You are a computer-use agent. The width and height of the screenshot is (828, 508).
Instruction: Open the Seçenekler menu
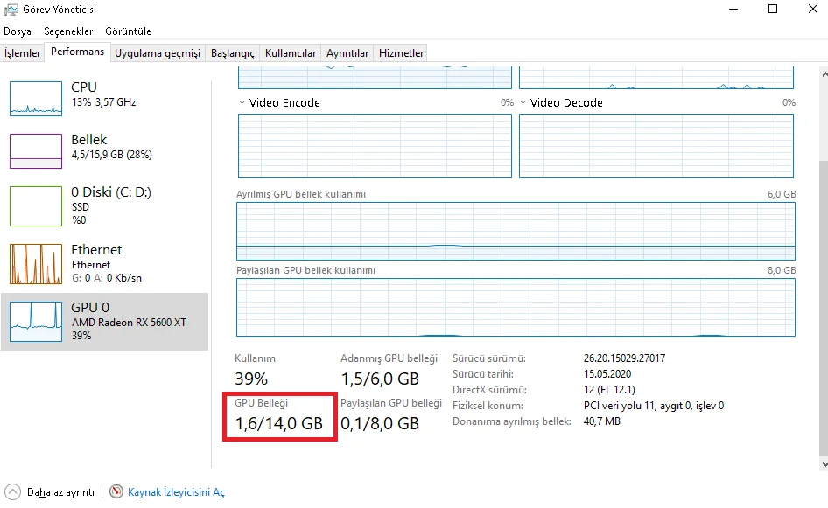tap(68, 31)
